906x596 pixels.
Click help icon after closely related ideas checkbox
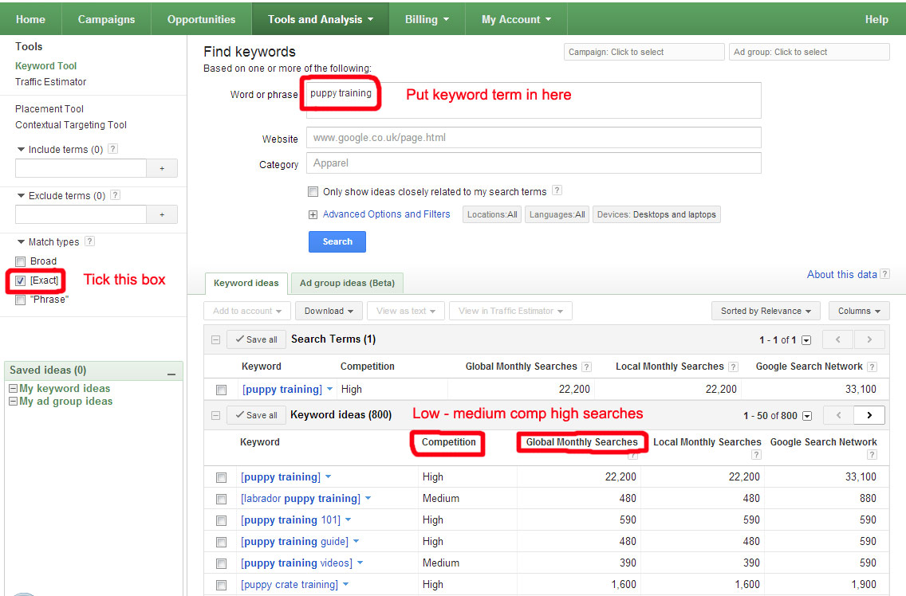coord(557,190)
